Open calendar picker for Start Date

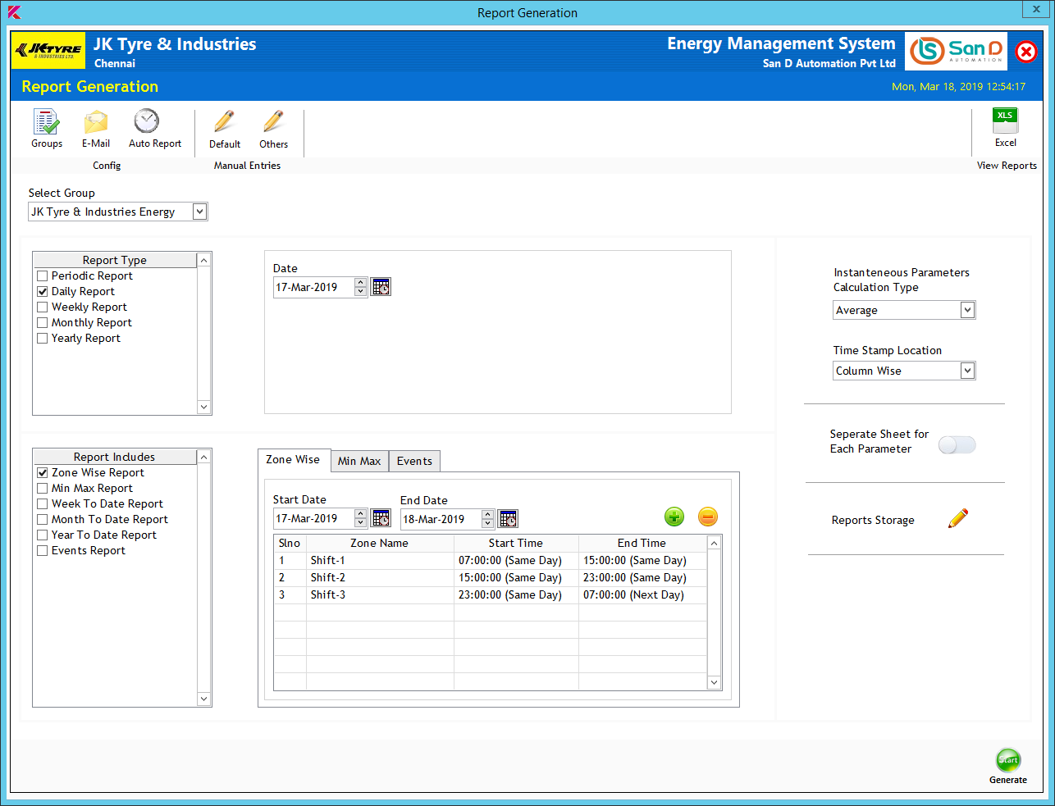(x=381, y=518)
